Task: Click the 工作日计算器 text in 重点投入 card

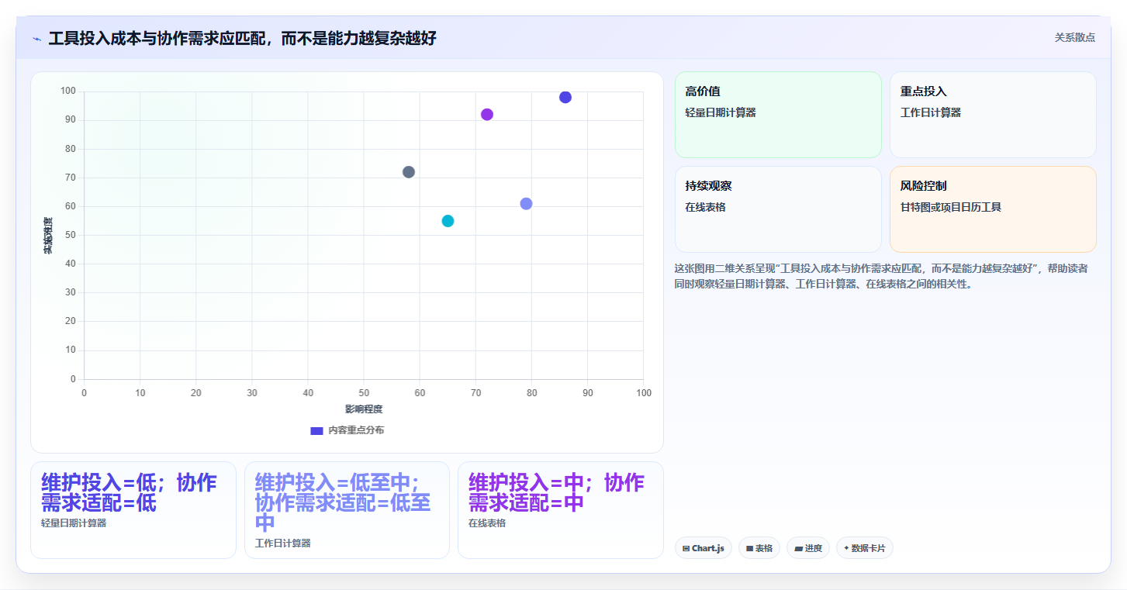Action: click(x=931, y=112)
